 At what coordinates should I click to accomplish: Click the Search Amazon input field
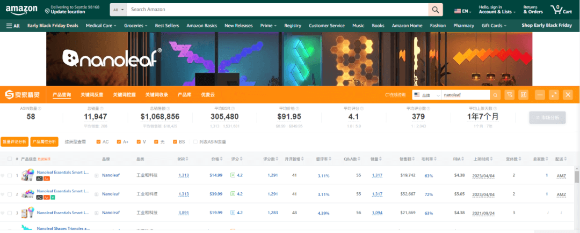pyautogui.click(x=278, y=10)
